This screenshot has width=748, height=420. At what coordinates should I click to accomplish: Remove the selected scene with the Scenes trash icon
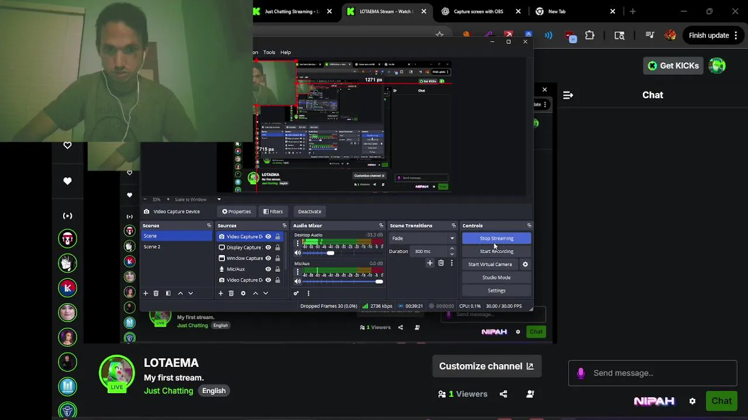156,293
